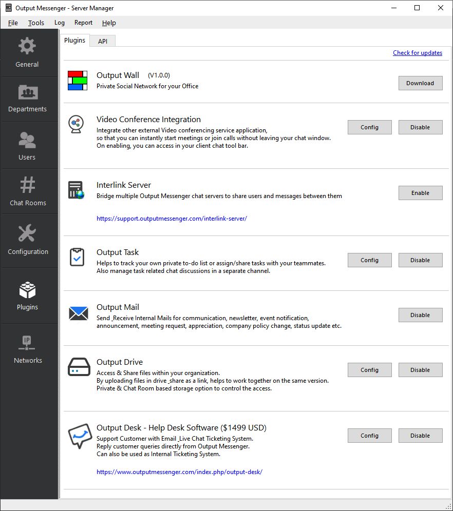Open the Networks IP icon
The width and height of the screenshot is (453, 511).
click(27, 343)
